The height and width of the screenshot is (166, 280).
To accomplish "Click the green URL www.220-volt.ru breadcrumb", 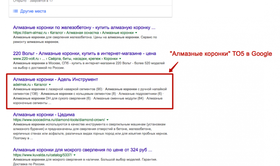I will [x=65, y=59].
